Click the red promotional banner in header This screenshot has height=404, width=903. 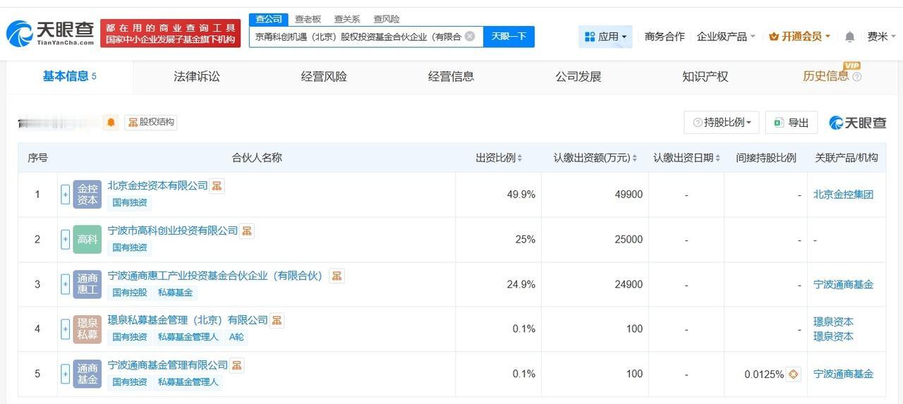point(171,33)
